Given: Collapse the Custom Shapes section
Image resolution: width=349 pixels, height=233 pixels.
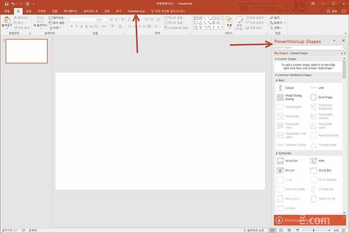Looking at the screenshot, I should point(276,59).
